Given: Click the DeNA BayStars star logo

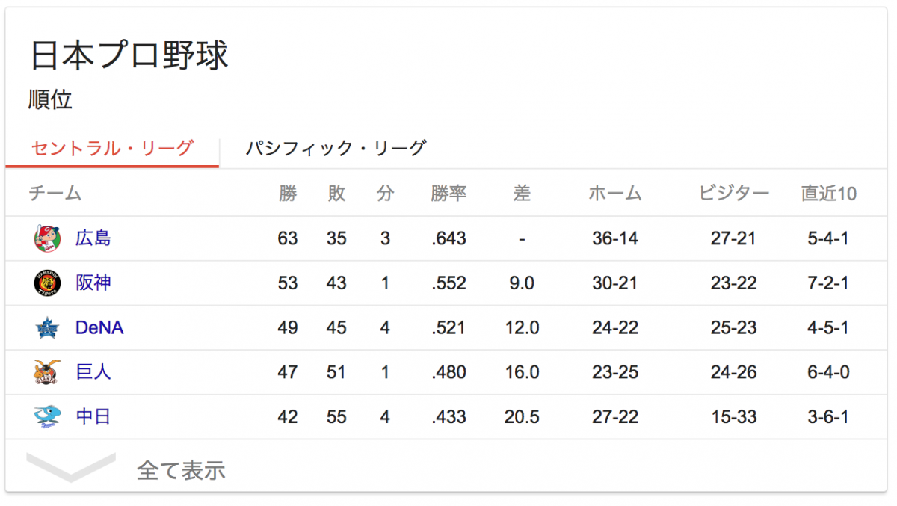Looking at the screenshot, I should pyautogui.click(x=45, y=327).
